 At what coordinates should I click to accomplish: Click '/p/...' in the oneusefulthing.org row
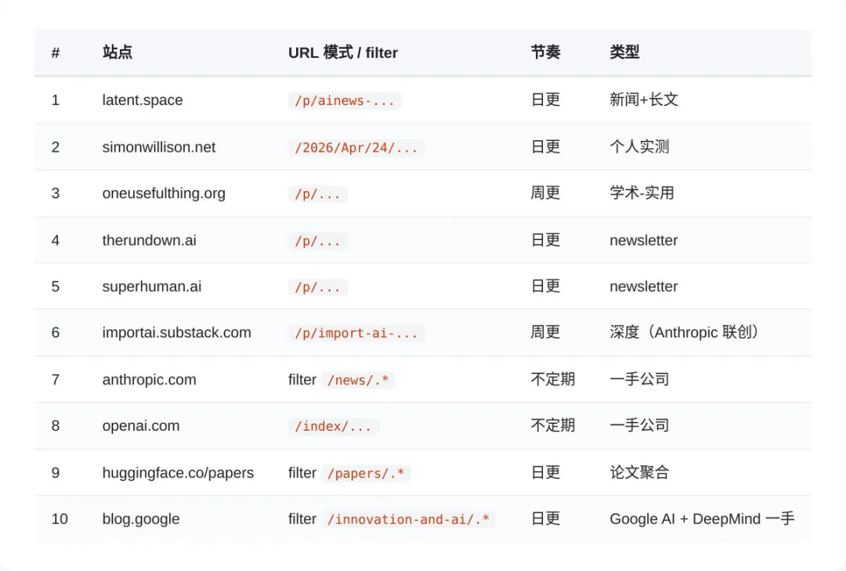point(318,193)
